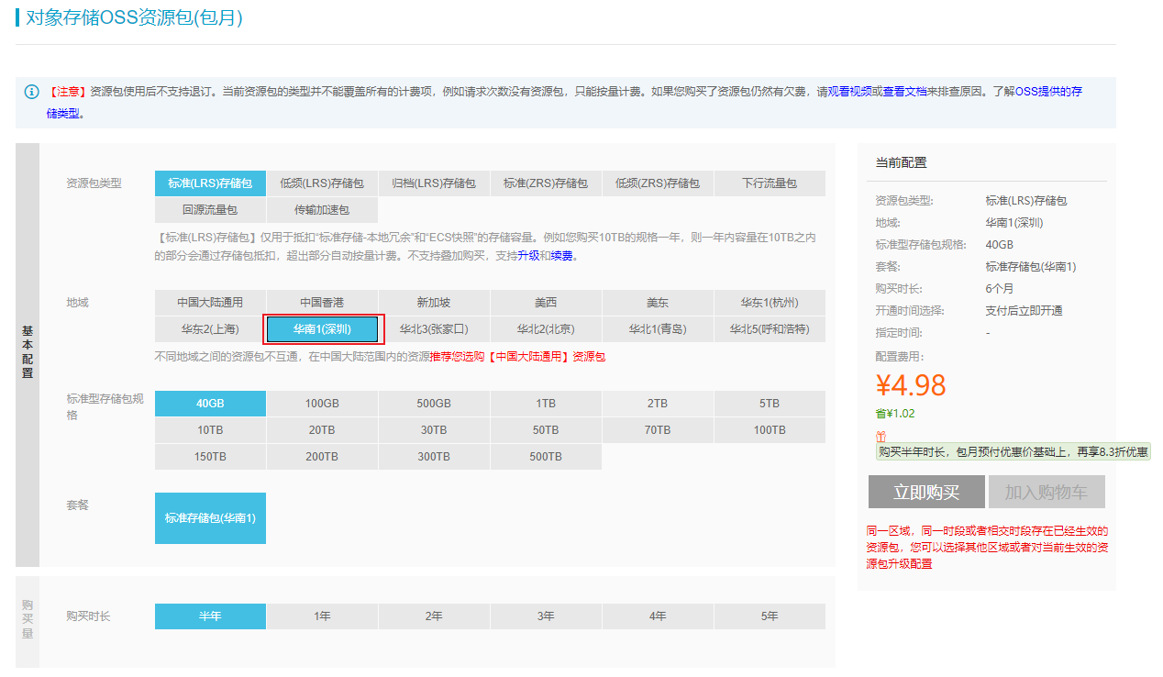The width and height of the screenshot is (1163, 677).
Task: Select the 华东1(杭州) region
Action: [770, 303]
